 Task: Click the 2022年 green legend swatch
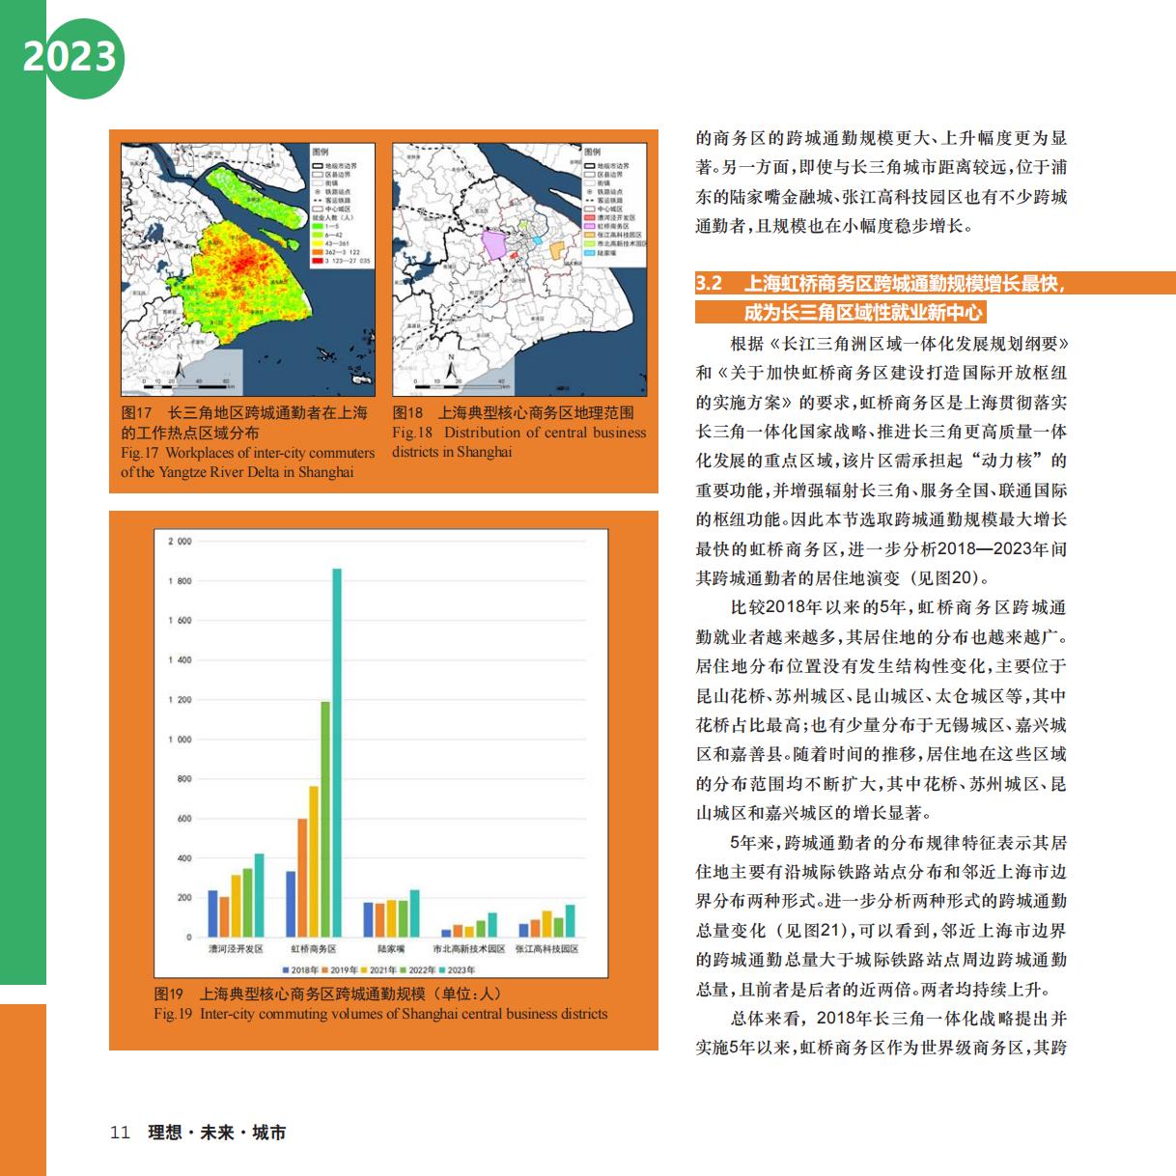(403, 970)
